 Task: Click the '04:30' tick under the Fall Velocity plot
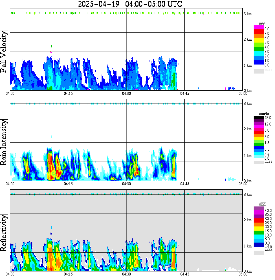click(x=126, y=94)
